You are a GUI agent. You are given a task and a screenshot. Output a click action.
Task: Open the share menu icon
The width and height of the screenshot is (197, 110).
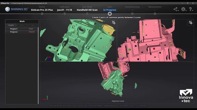(x=175, y=9)
